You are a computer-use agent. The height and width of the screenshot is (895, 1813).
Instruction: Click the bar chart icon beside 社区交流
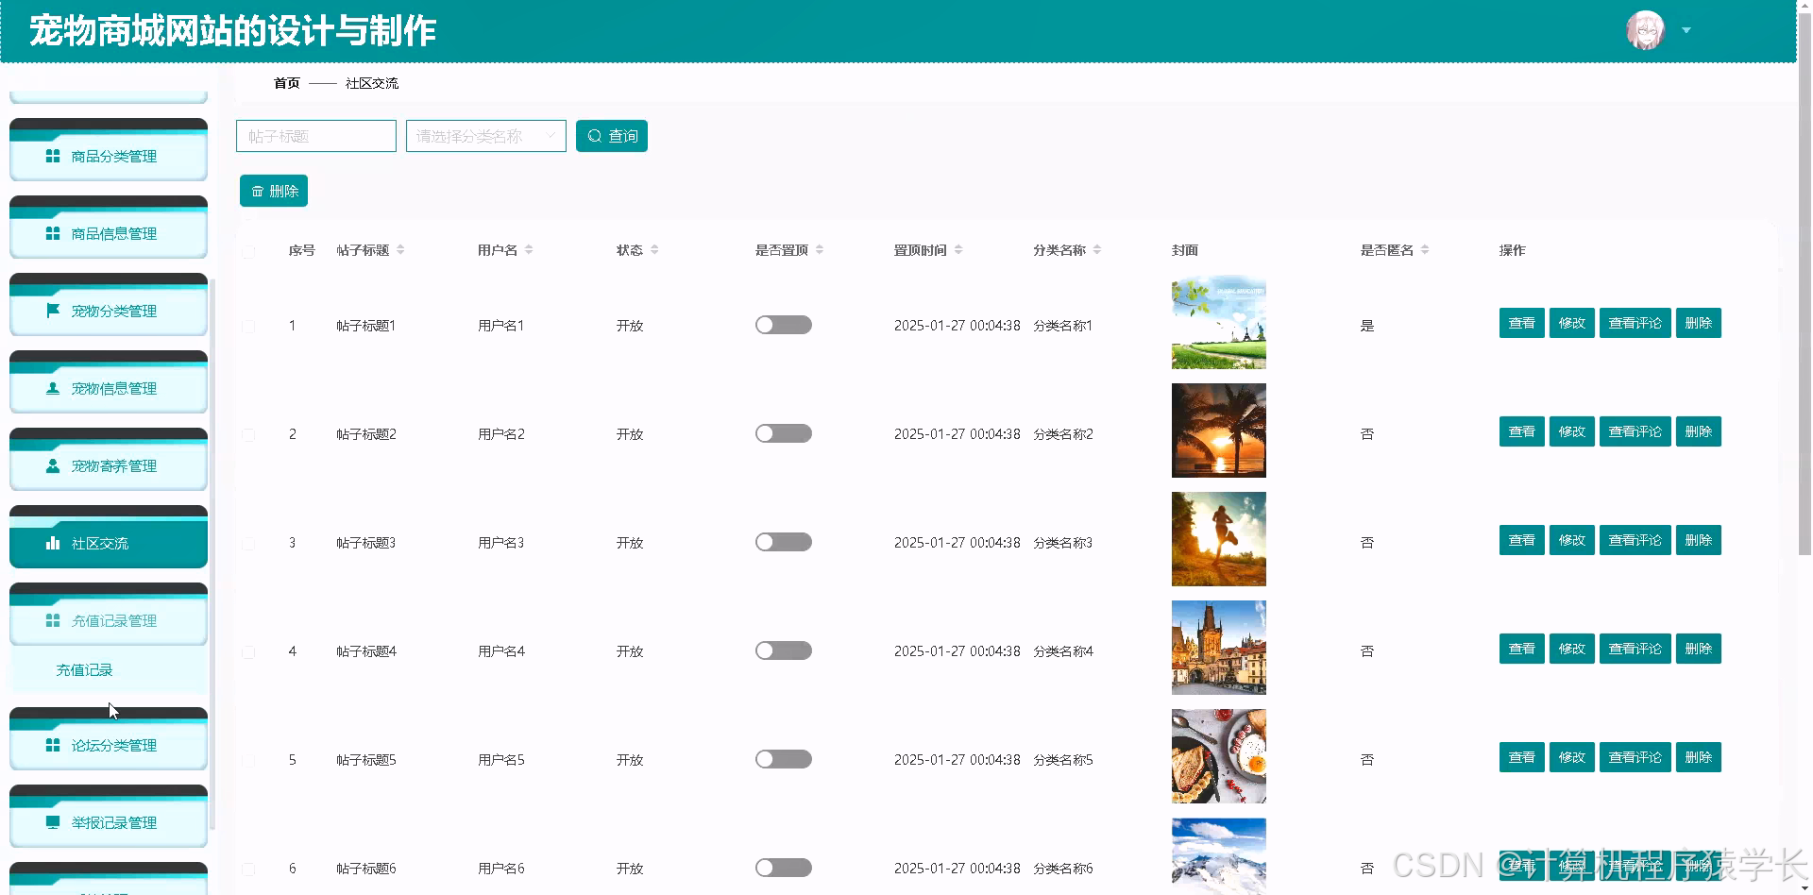pos(53,543)
